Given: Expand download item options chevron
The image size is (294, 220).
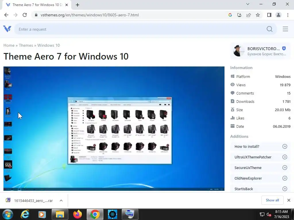Looking at the screenshot, I should 61,201.
